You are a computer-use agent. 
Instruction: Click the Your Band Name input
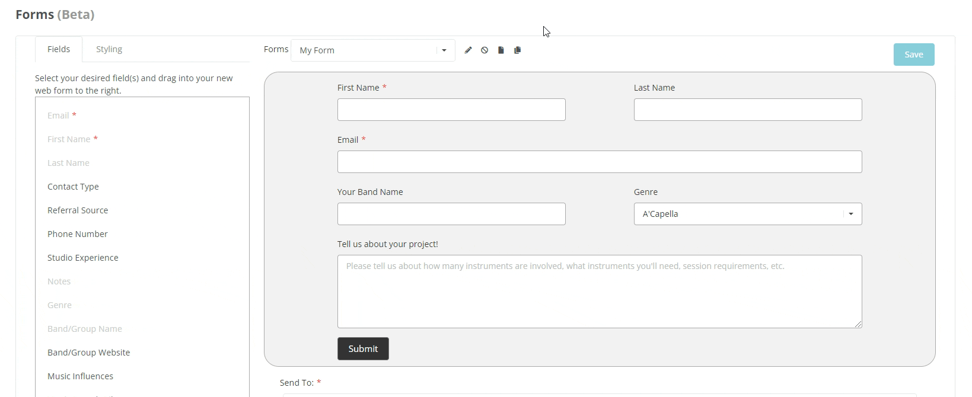pos(451,214)
